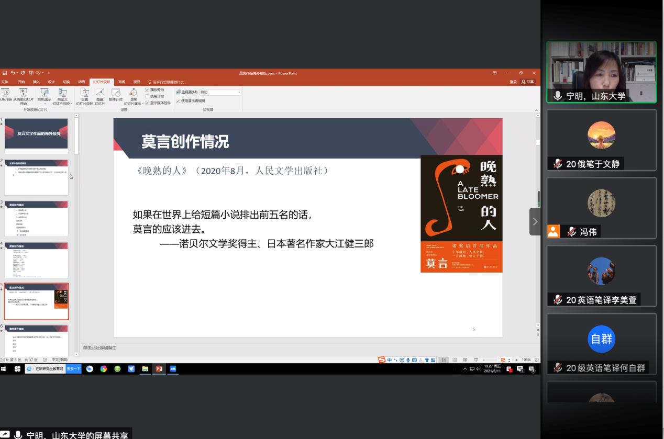
Task: Click Save icon in quick access toolbar
Action: tap(5, 73)
